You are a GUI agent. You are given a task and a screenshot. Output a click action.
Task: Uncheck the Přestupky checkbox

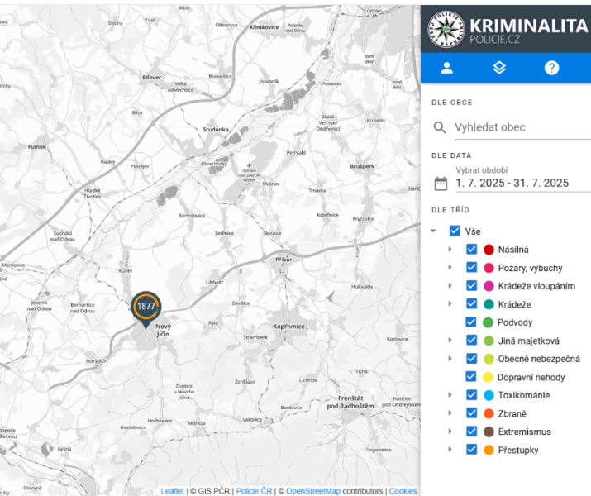[x=471, y=449]
